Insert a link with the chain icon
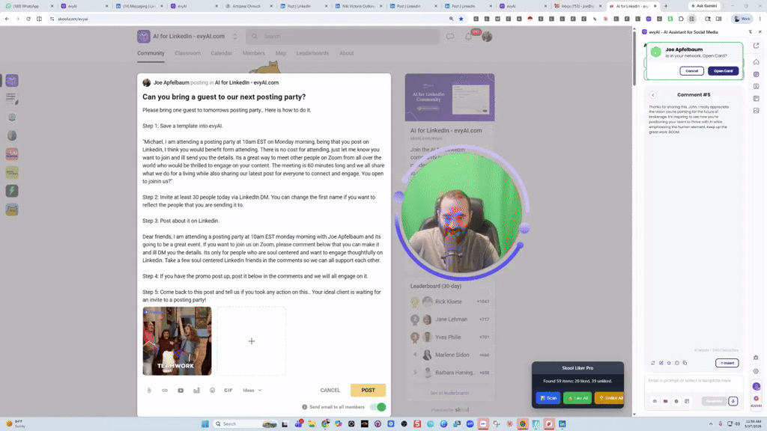767x431 pixels. (165, 391)
